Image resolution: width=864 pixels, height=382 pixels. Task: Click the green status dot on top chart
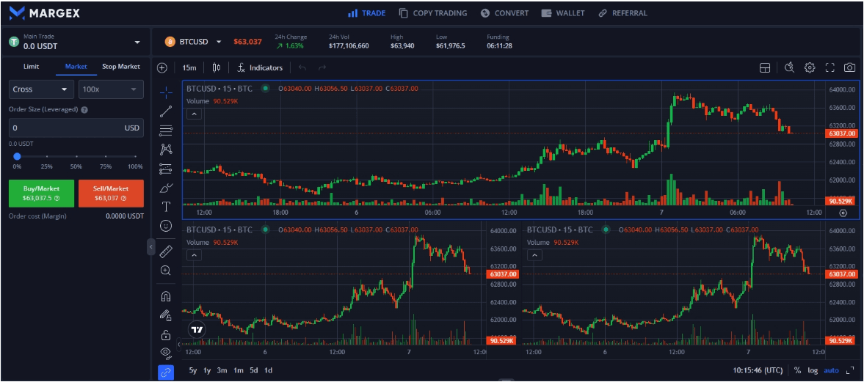coord(265,88)
